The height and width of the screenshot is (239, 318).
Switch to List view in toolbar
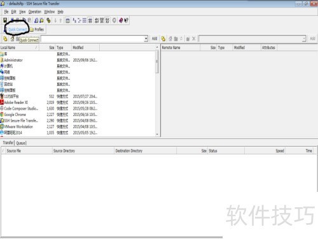[85, 20]
